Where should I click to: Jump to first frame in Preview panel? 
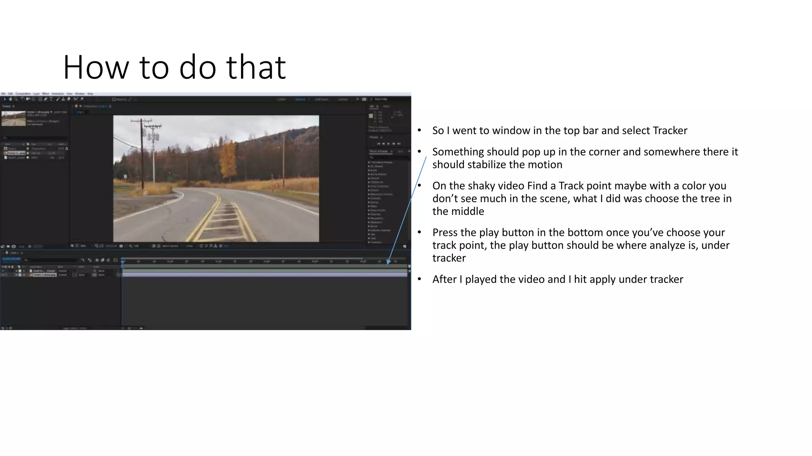click(x=378, y=144)
